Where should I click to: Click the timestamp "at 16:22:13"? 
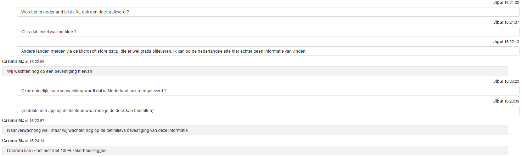coord(510,42)
